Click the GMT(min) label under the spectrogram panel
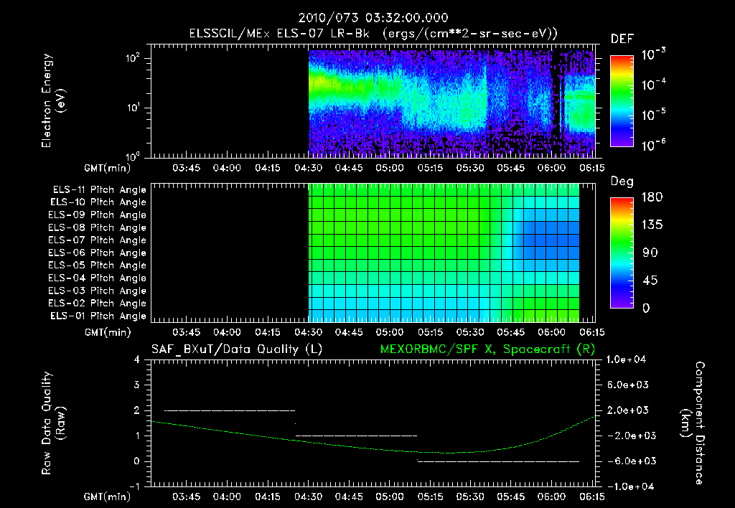The width and height of the screenshot is (735, 508). 108,168
